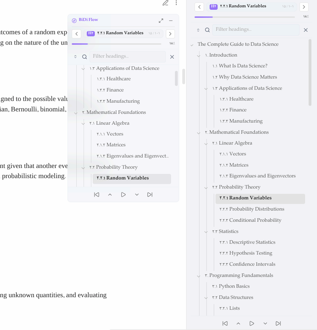Image resolution: width=317 pixels, height=330 pixels.
Task: Click Filter headings field in floating panel
Action: 128,57
